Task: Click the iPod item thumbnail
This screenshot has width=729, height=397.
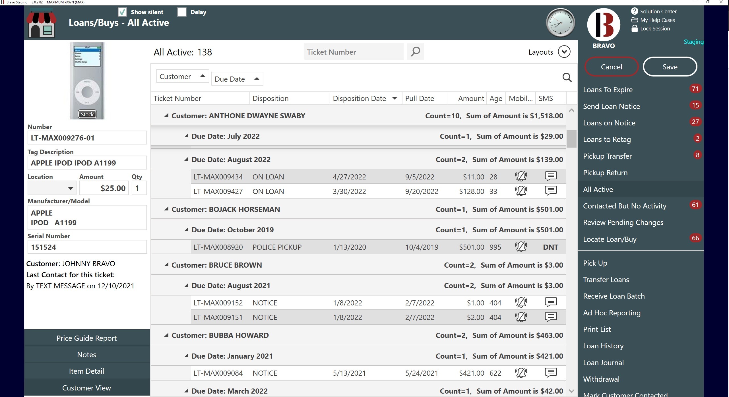Action: tap(87, 81)
